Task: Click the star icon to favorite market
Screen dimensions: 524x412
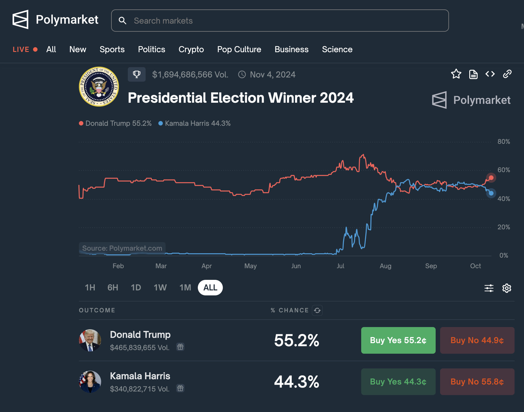Action: point(456,74)
